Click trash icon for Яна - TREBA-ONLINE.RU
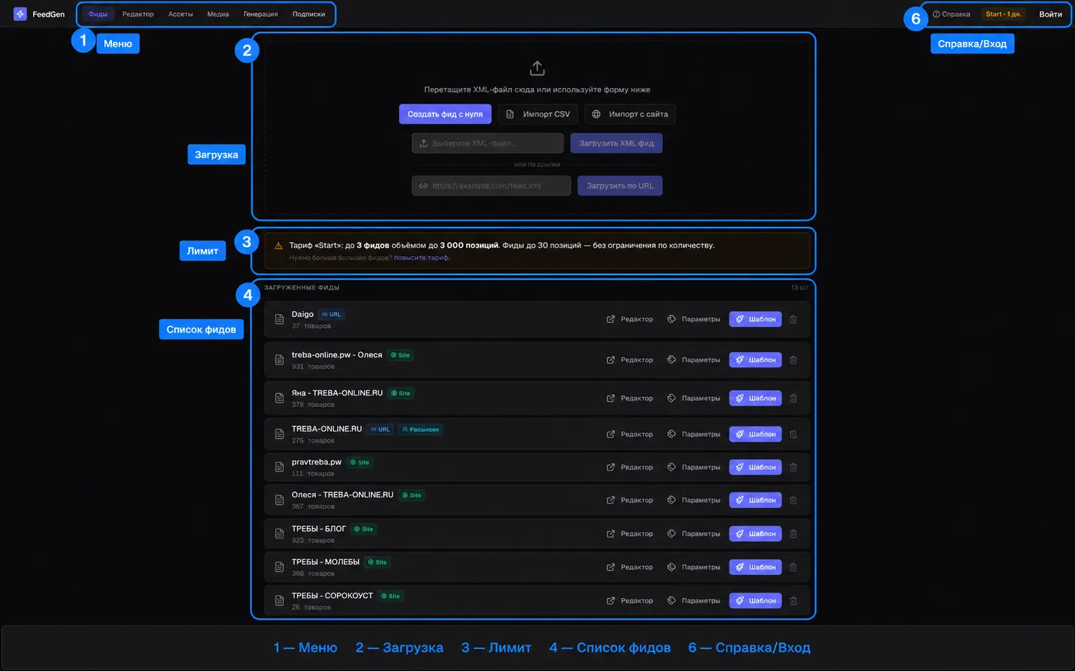 tap(793, 398)
